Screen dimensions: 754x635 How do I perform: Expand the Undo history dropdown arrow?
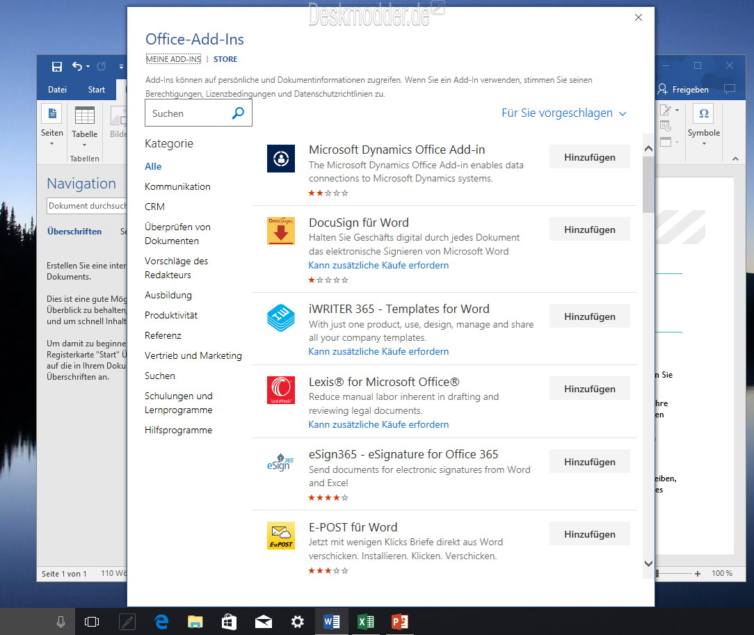tap(88, 66)
